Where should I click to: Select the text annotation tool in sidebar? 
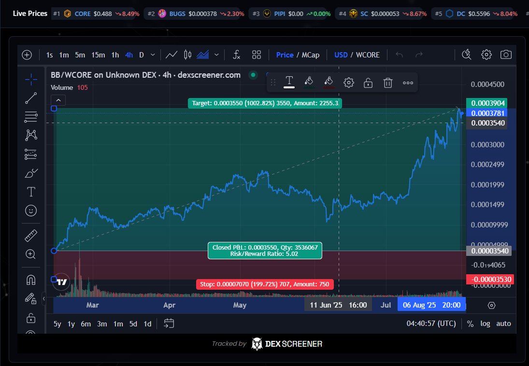pyautogui.click(x=31, y=192)
